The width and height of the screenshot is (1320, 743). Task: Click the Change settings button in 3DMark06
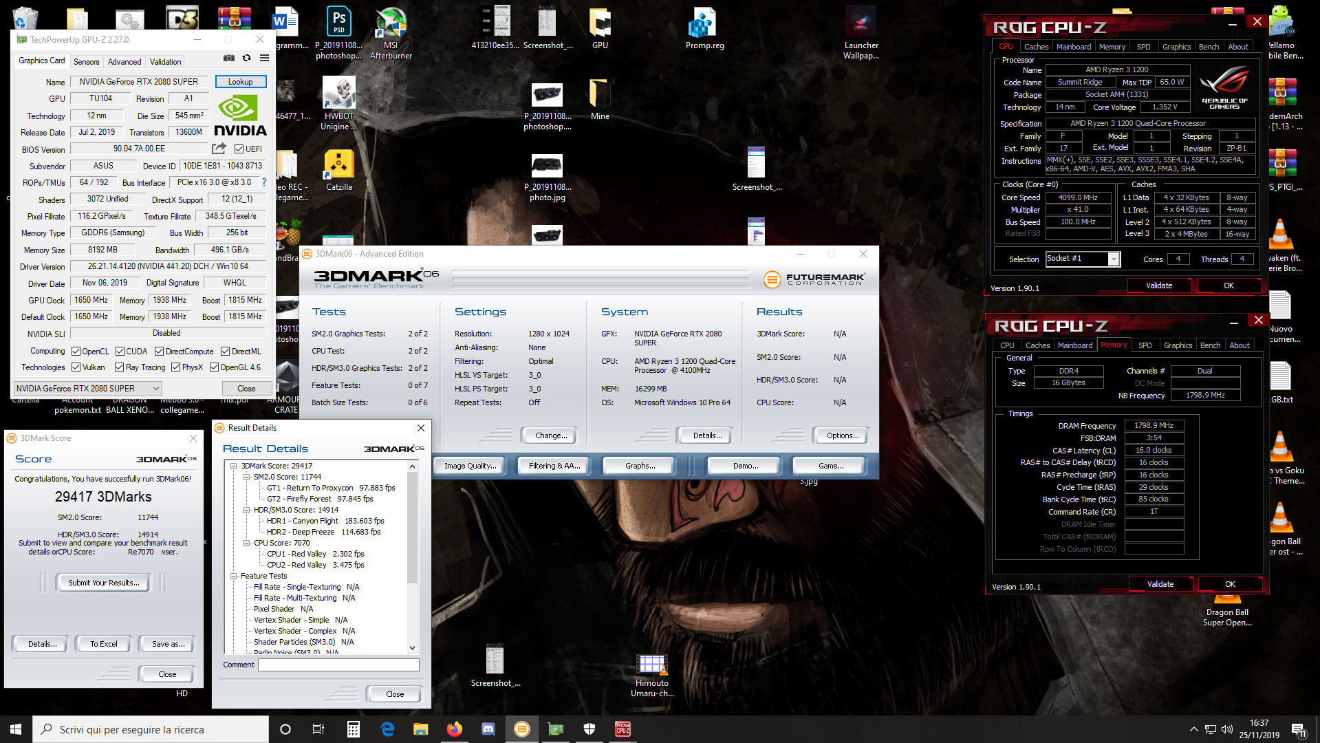(x=551, y=435)
